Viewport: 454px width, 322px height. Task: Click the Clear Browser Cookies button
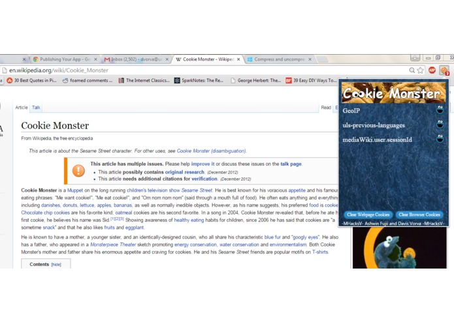pyautogui.click(x=419, y=214)
